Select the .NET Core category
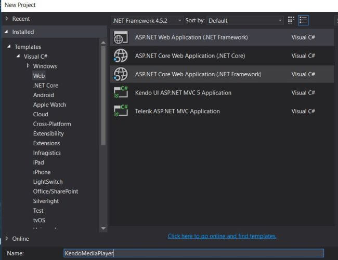 (46, 86)
